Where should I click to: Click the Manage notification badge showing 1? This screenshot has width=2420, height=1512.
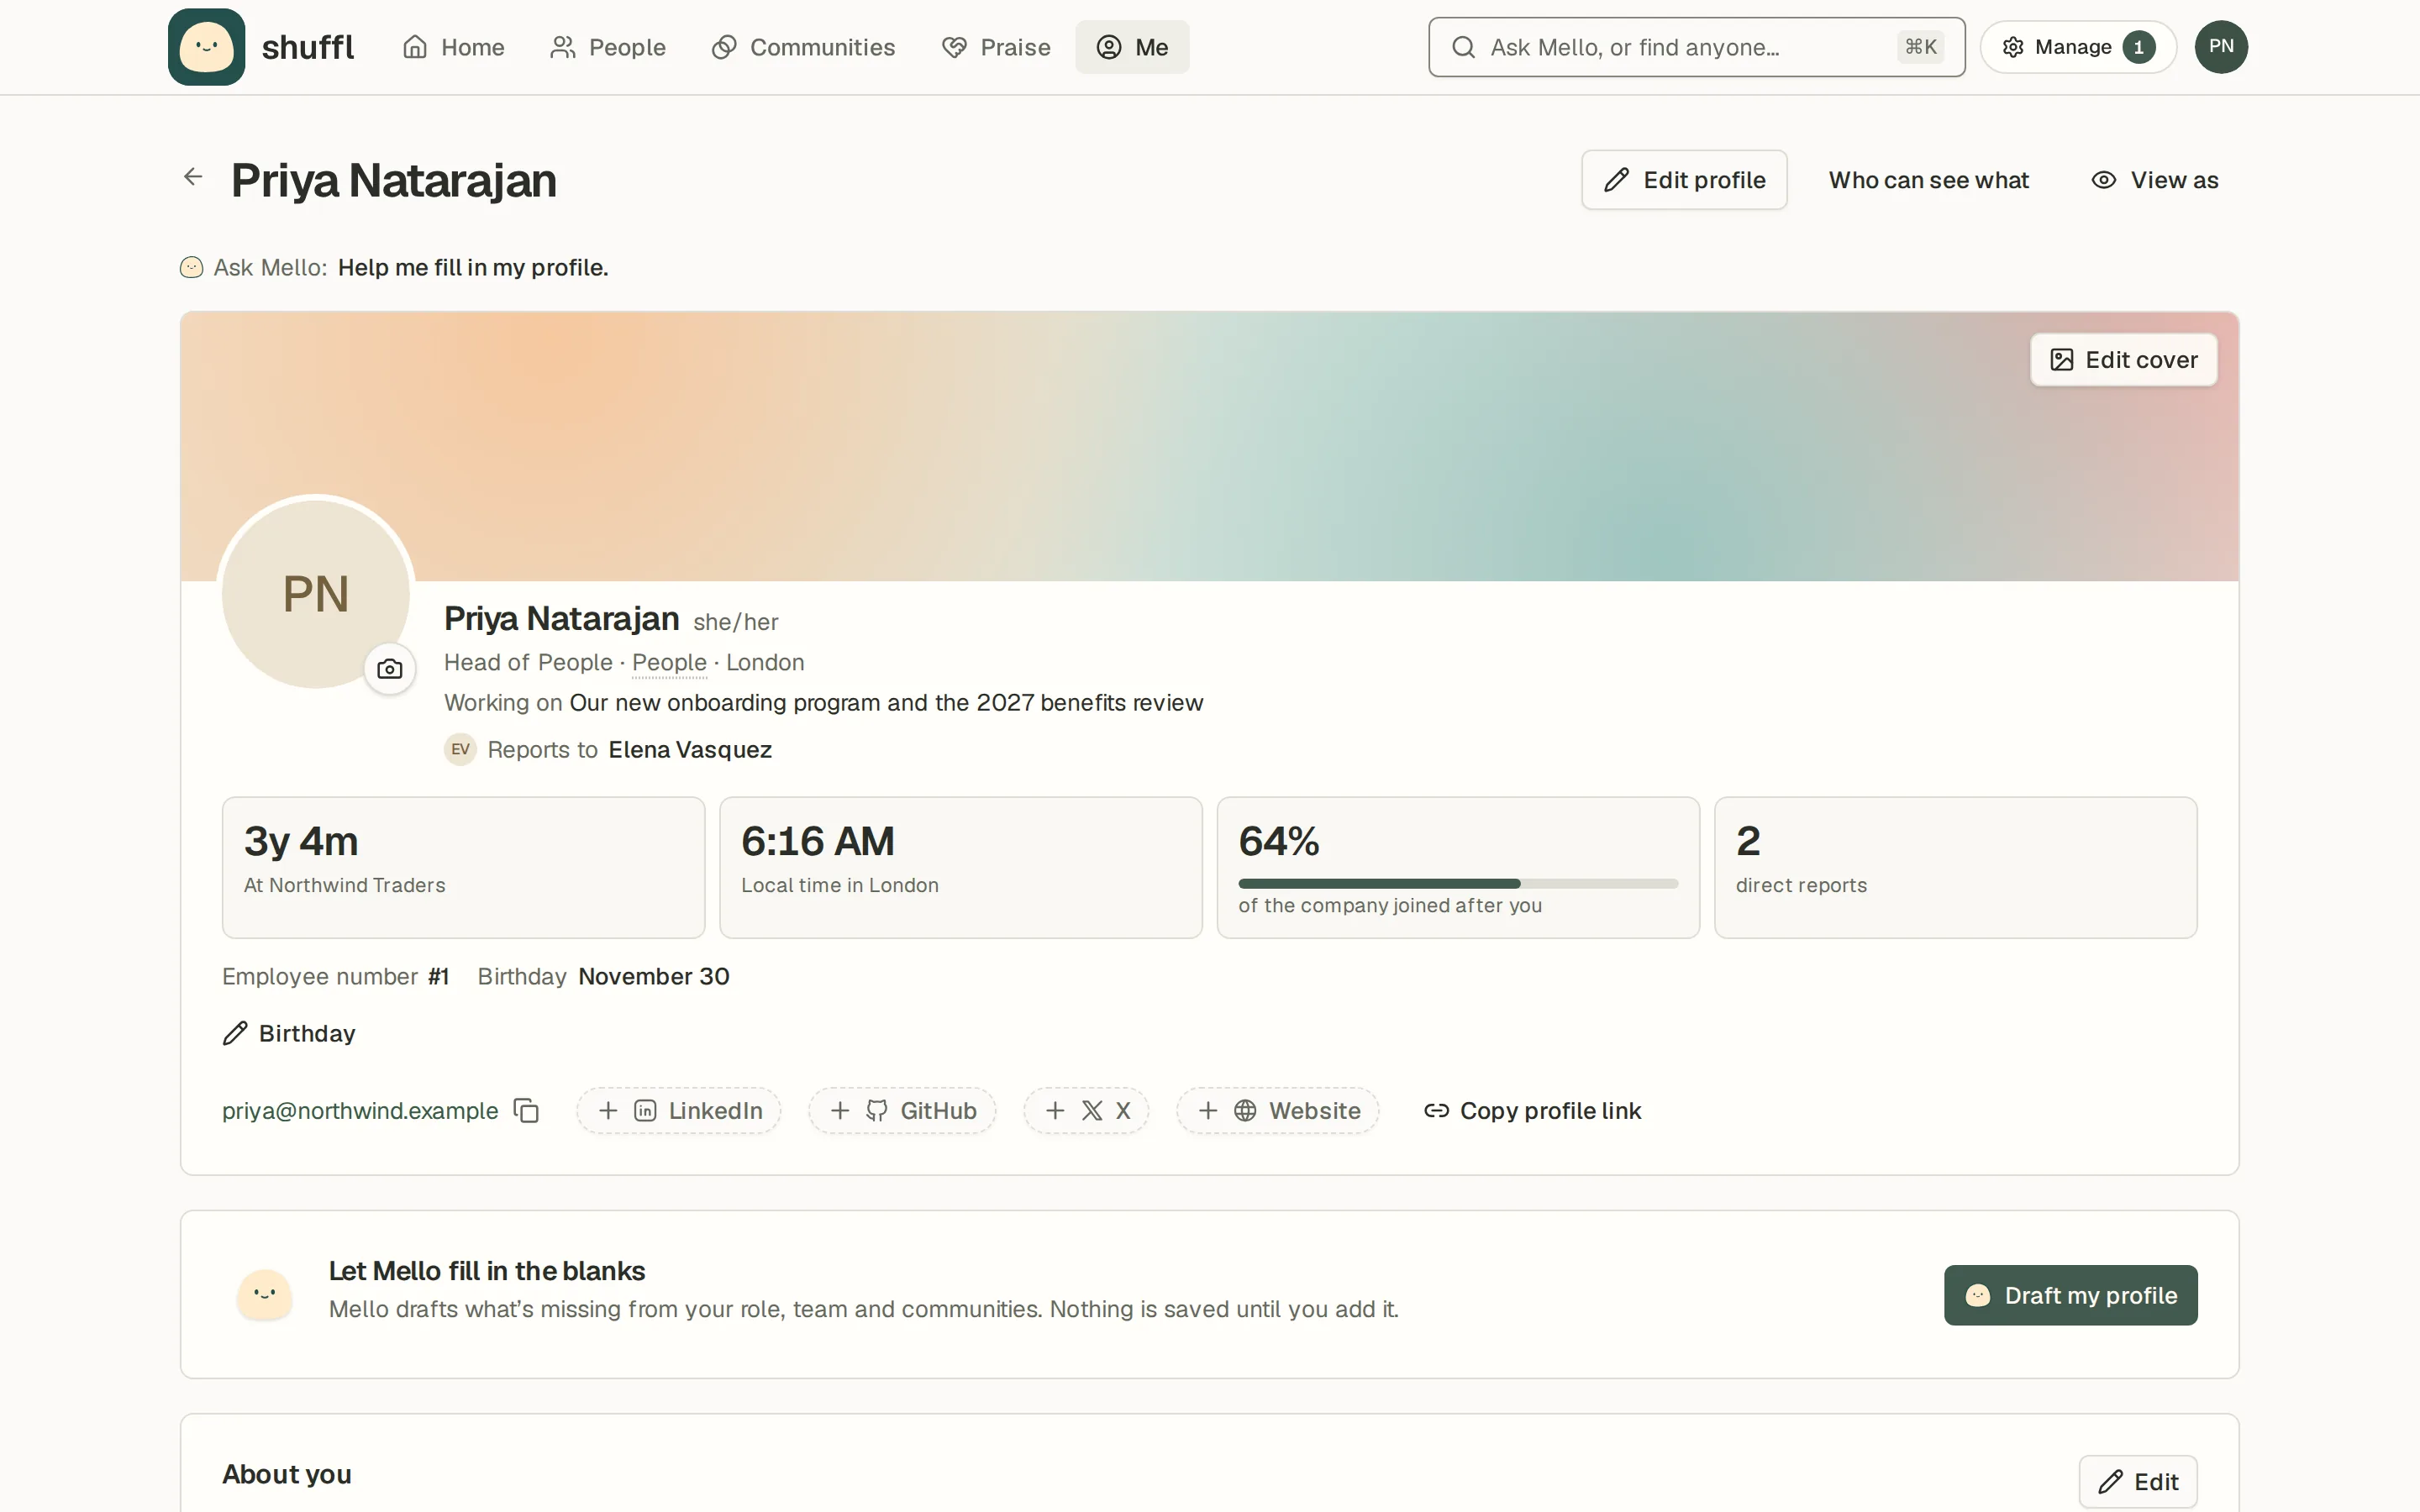pyautogui.click(x=2139, y=47)
